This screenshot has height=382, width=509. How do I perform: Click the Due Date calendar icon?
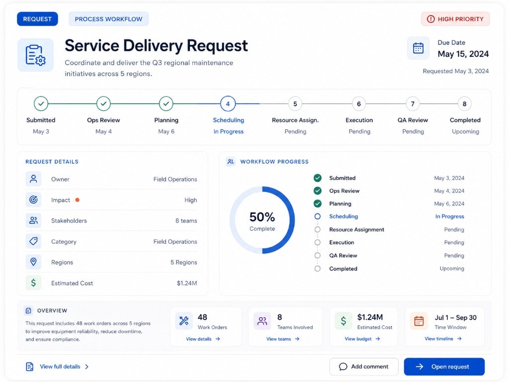click(x=418, y=48)
